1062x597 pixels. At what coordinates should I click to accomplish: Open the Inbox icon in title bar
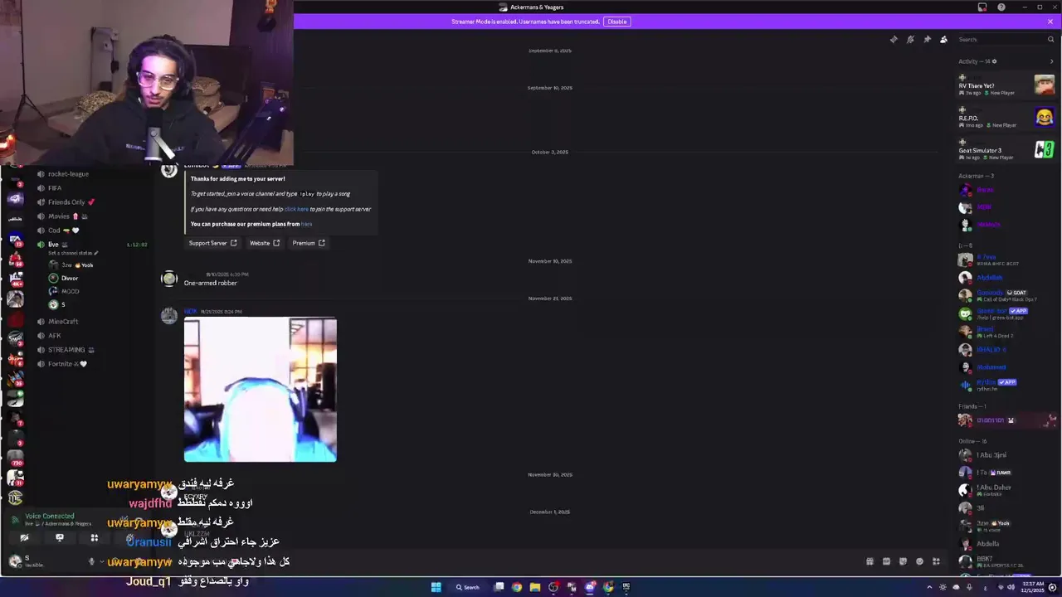click(982, 7)
